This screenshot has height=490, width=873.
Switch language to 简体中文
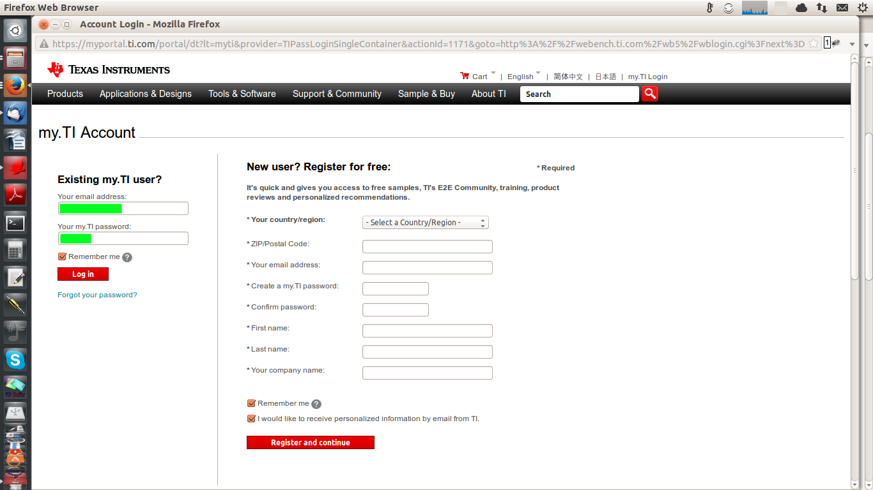(568, 77)
